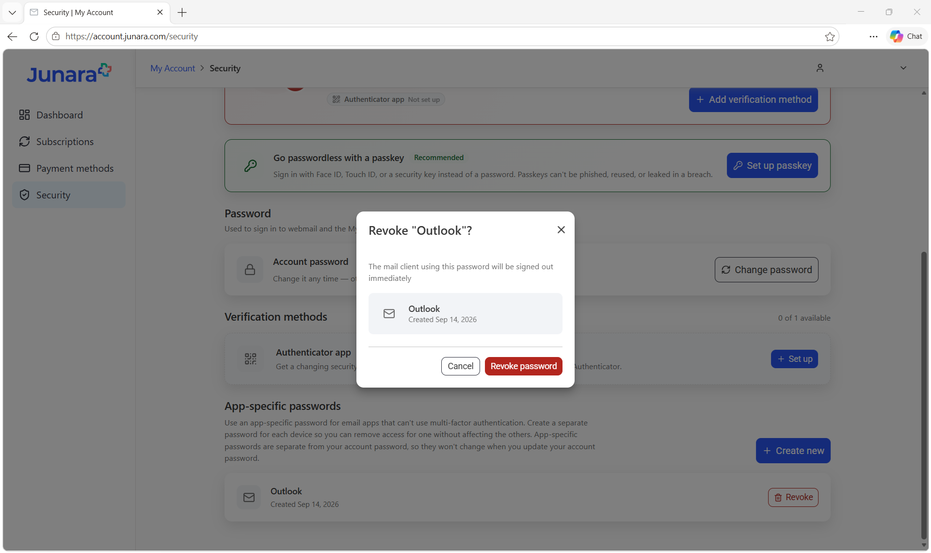Open the tab search dropdown
Viewport: 931px width, 553px height.
(x=13, y=13)
